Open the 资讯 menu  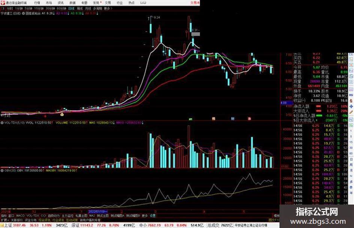point(61,3)
